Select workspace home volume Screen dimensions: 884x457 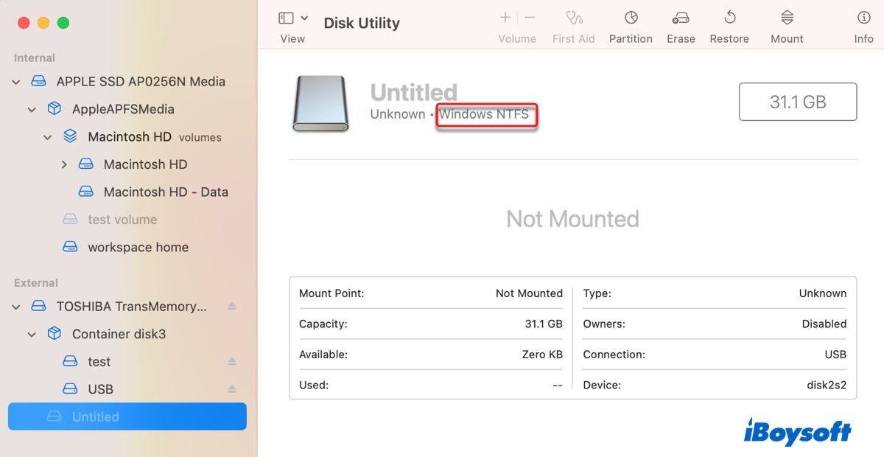[x=138, y=247]
